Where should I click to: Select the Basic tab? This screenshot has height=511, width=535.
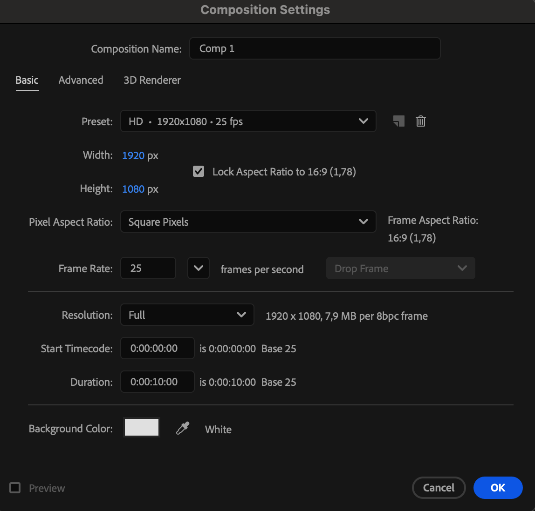pos(27,80)
